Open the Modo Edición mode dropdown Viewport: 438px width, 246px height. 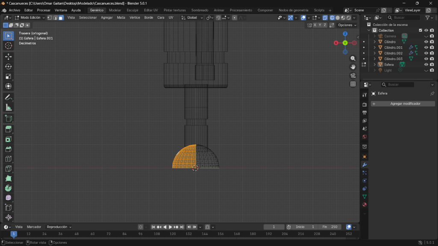point(30,18)
